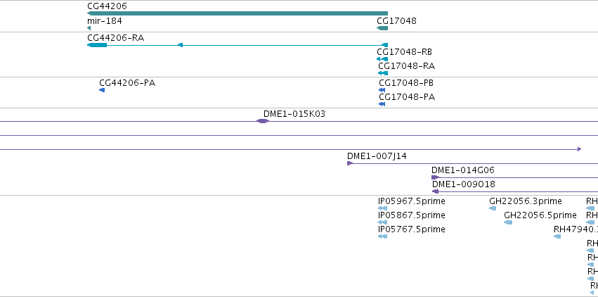The image size is (598, 297).
Task: Select the CG44206-RA transcript left exon
Action: (97, 45)
